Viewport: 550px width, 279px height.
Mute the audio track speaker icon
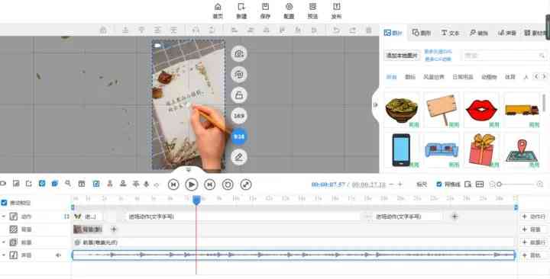tap(58, 255)
